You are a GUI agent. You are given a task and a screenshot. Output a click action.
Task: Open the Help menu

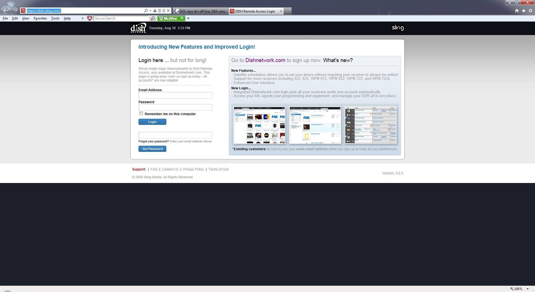click(x=67, y=18)
